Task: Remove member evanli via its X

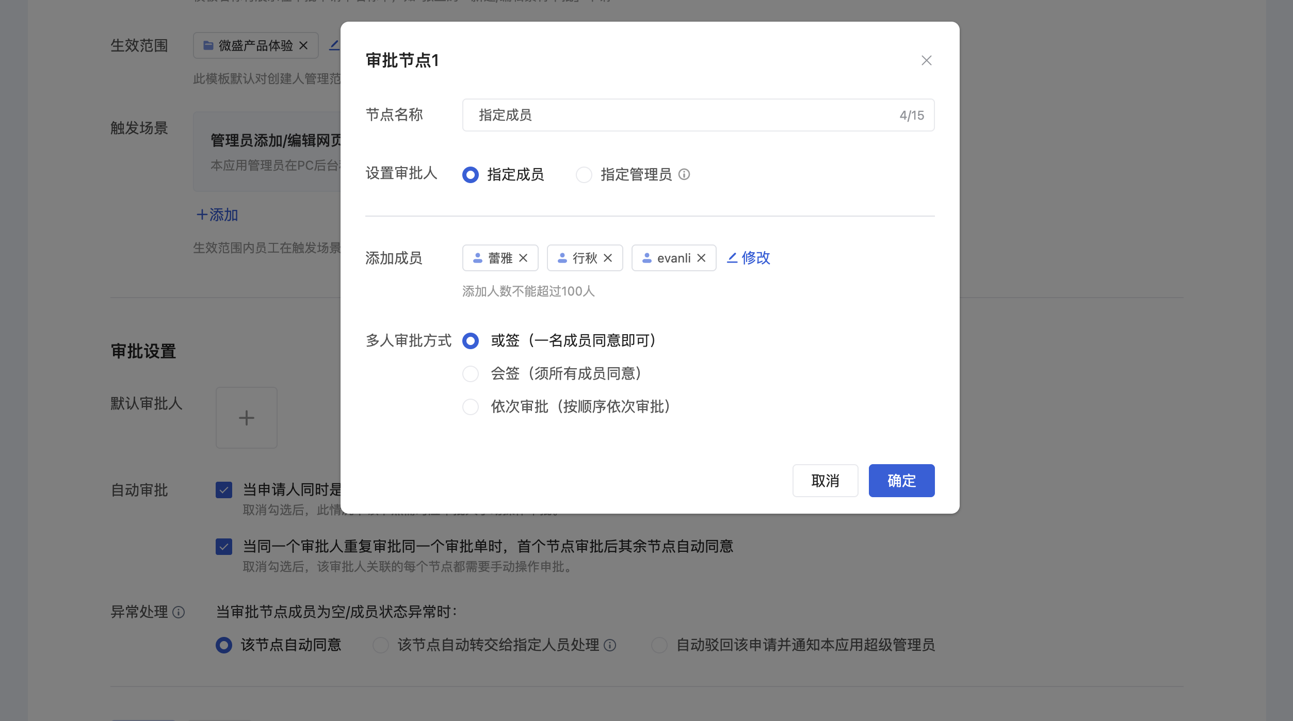Action: point(701,258)
